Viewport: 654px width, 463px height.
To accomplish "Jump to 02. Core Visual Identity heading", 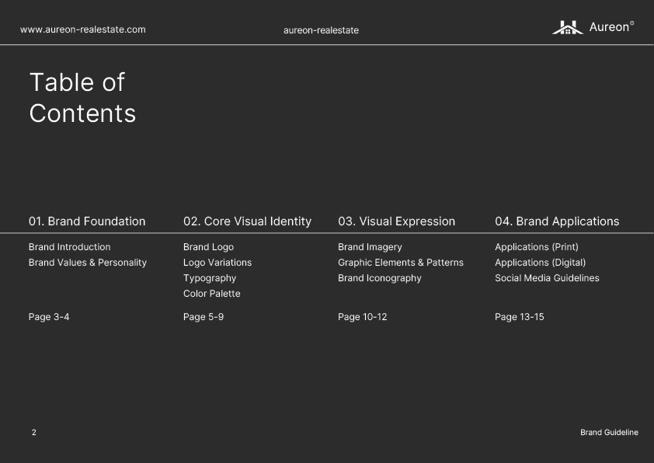I will coord(247,221).
